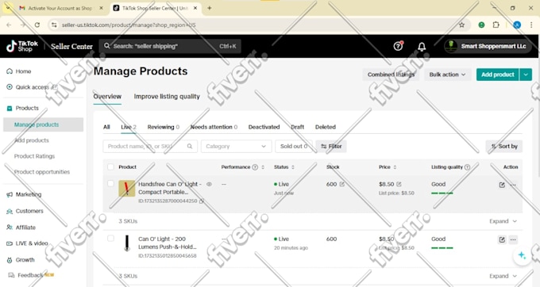
Task: Open Manage products in sidebar
Action: pyautogui.click(x=43, y=124)
